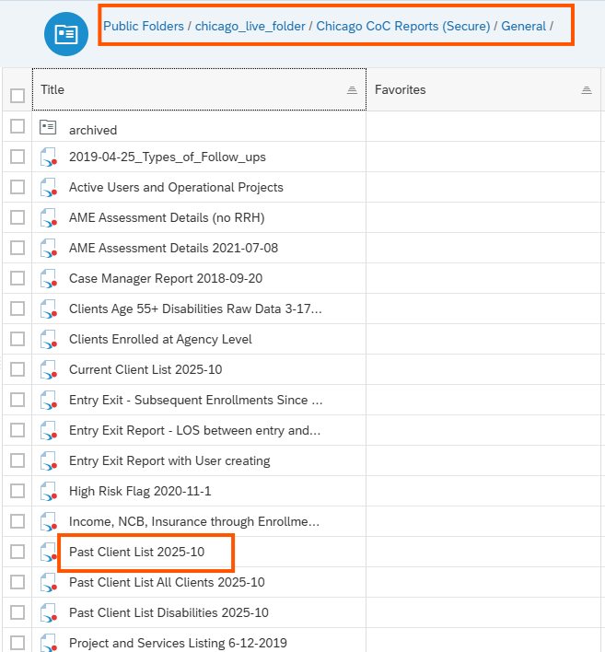
Task: Click report icon next to Case Manager Report 2018-09-20
Action: (x=49, y=279)
